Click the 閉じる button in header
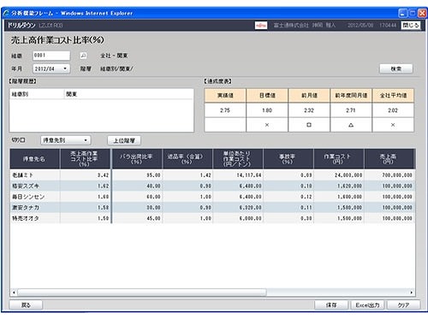 (411, 25)
